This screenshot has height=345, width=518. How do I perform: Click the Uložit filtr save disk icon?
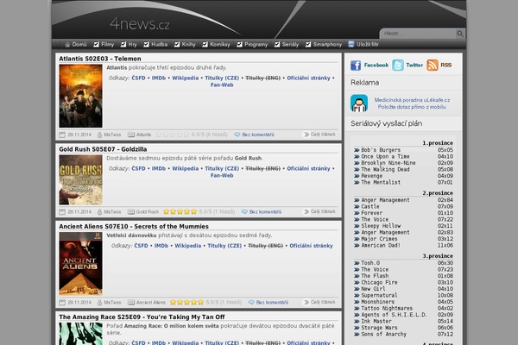351,44
